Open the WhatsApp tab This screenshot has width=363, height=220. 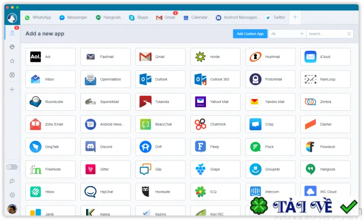(38, 17)
